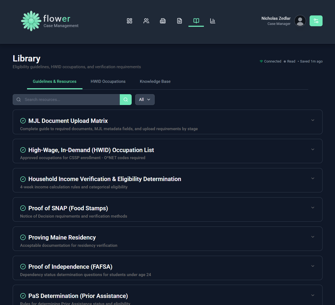The image size is (335, 305).
Task: Click the user profile avatar
Action: pos(300,21)
